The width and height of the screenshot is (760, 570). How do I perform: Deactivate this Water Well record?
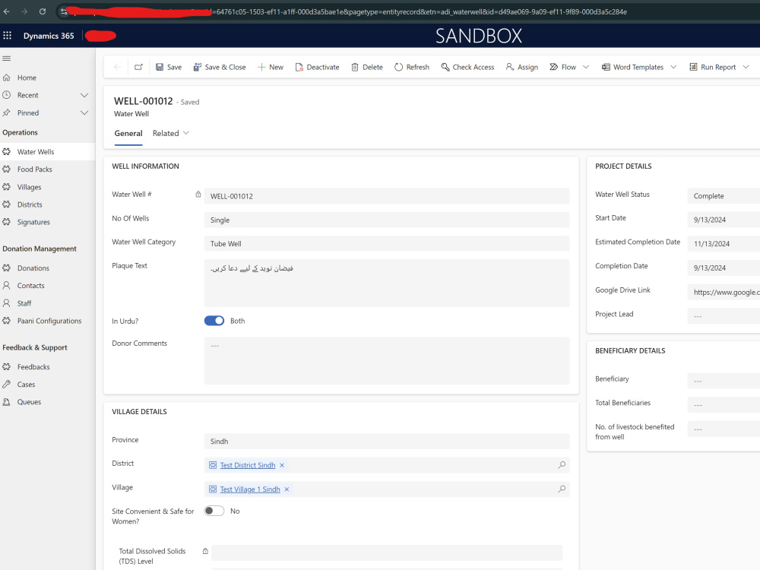click(x=318, y=67)
